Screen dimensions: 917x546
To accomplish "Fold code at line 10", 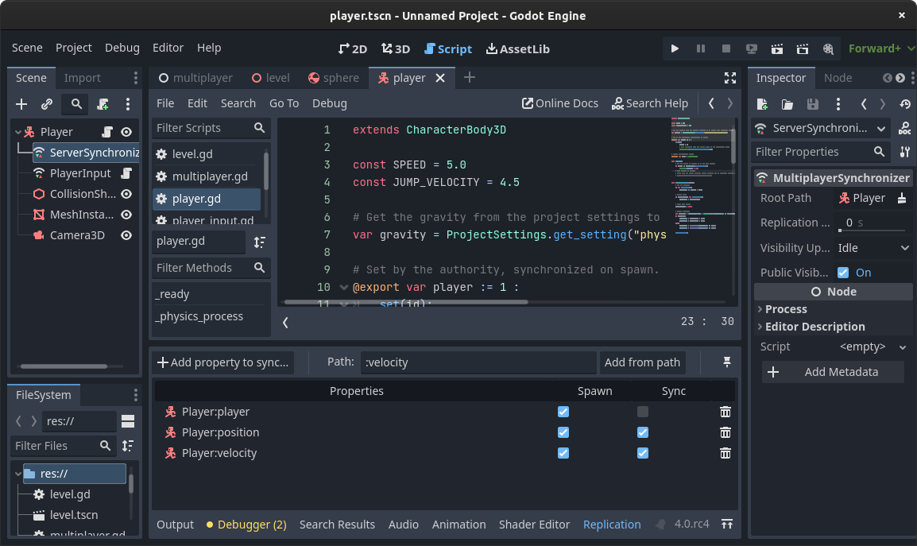I will 344,288.
